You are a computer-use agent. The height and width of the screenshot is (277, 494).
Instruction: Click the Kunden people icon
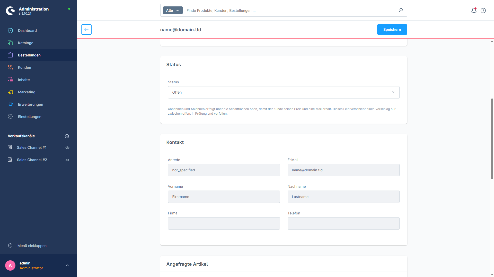pyautogui.click(x=10, y=67)
